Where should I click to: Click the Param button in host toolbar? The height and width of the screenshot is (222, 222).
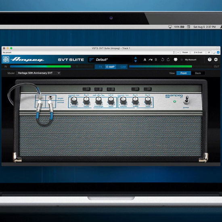pyautogui.click(x=185, y=52)
